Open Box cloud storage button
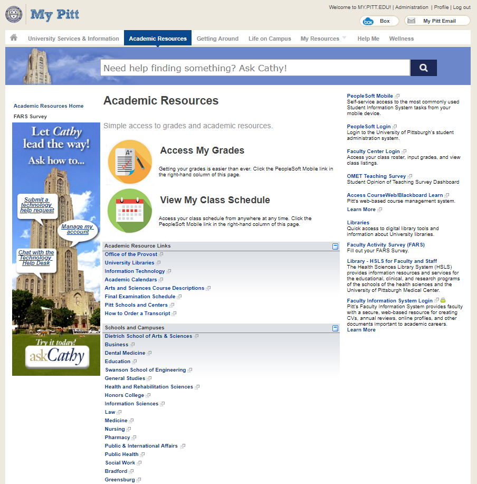This screenshot has height=484, width=477. pyautogui.click(x=379, y=21)
